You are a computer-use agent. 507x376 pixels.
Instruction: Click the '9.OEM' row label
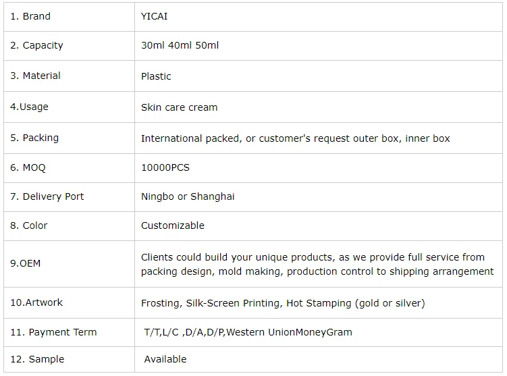tap(25, 263)
